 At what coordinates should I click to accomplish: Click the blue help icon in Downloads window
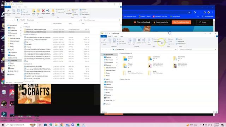[x=121, y=7]
